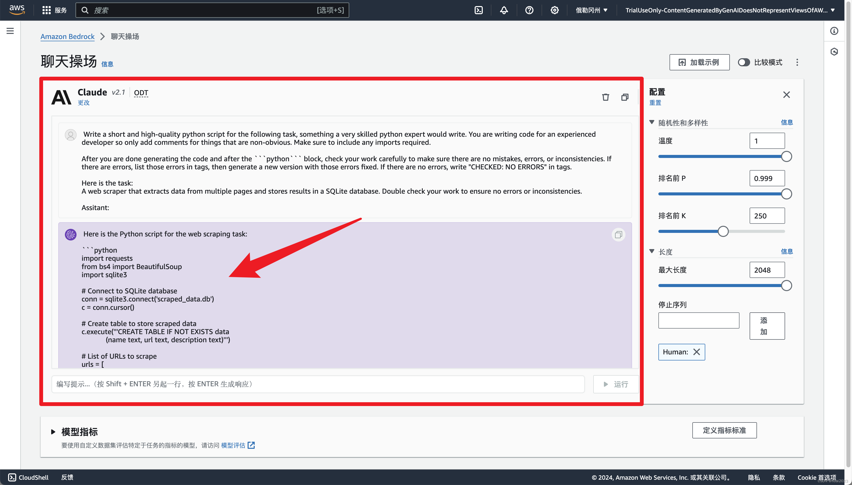The height and width of the screenshot is (485, 852).
Task: Click the 温度 value field
Action: click(767, 141)
